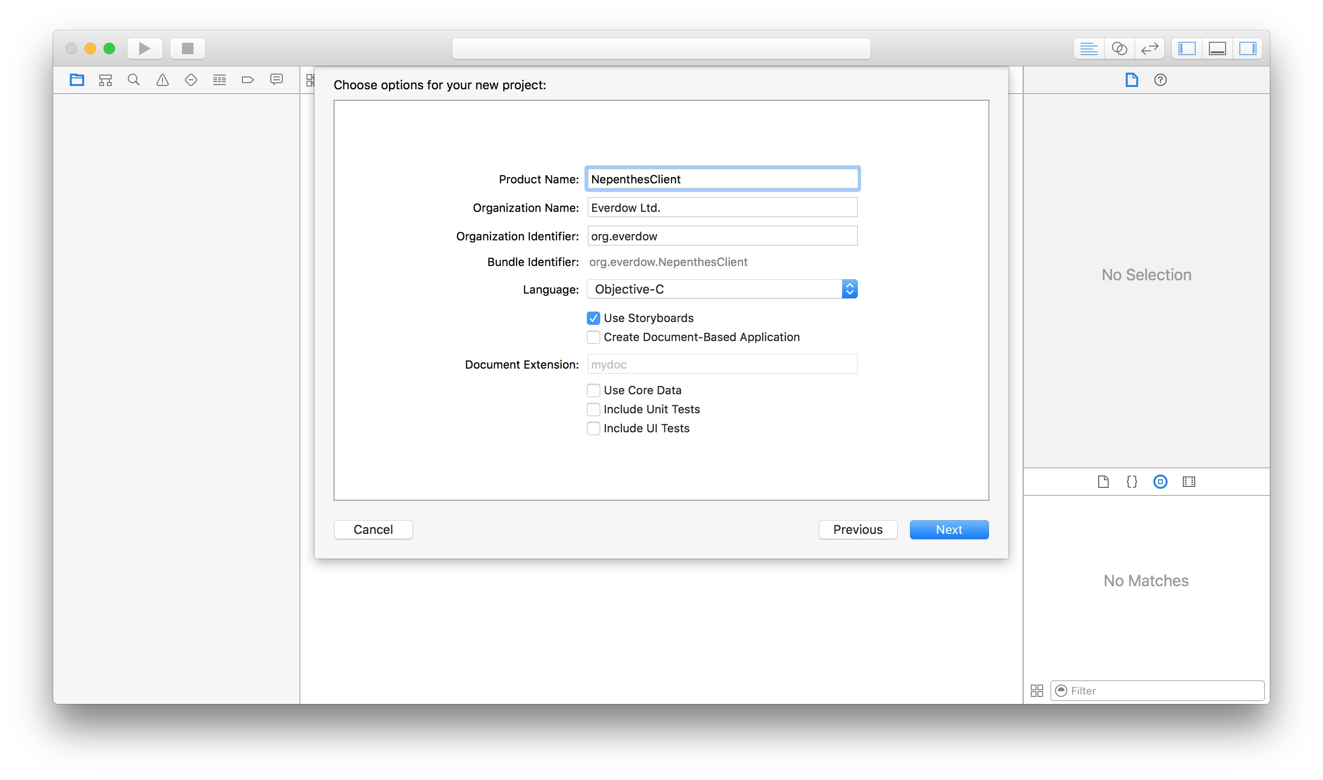
Task: Click the green zoom window button
Action: coord(109,48)
